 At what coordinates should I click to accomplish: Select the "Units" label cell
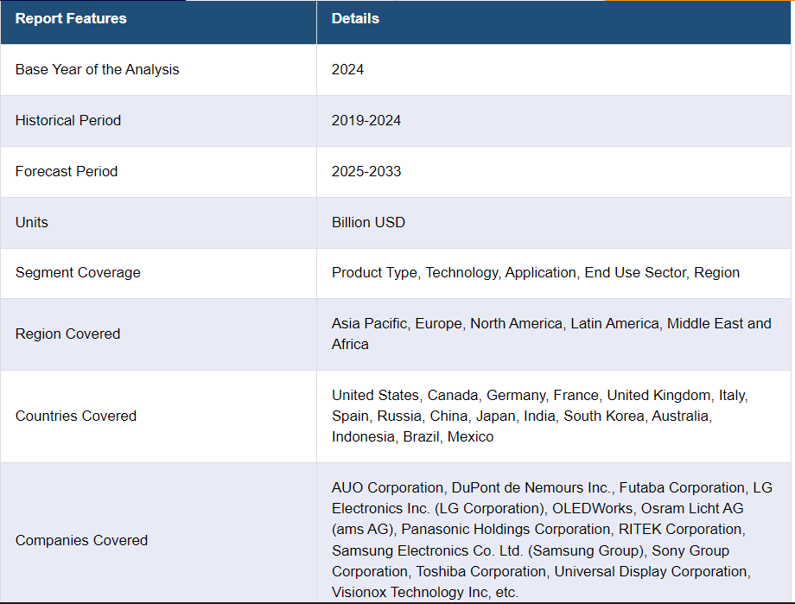[32, 222]
